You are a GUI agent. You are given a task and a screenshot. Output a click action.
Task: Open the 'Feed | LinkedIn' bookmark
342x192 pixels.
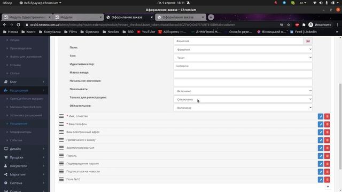(303, 32)
